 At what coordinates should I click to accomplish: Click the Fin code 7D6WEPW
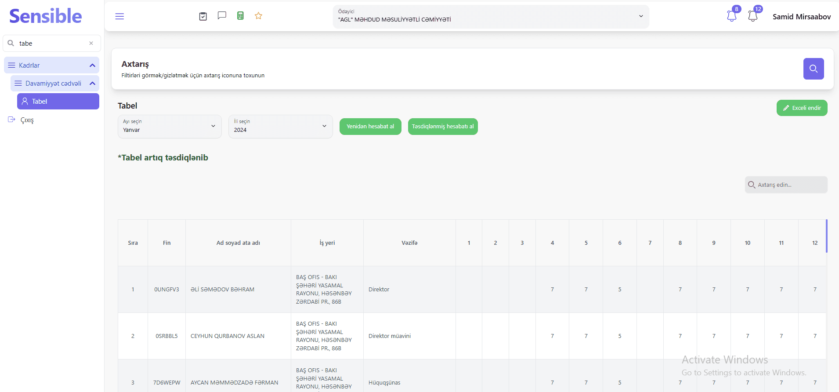[166, 382]
